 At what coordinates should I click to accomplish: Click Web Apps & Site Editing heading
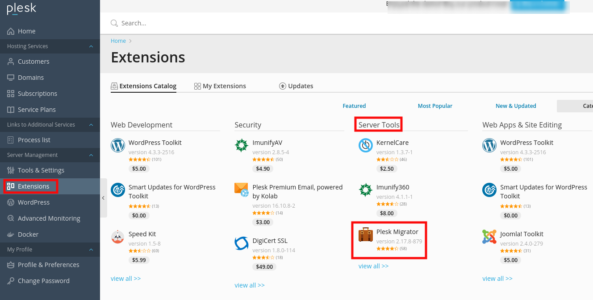tap(522, 125)
